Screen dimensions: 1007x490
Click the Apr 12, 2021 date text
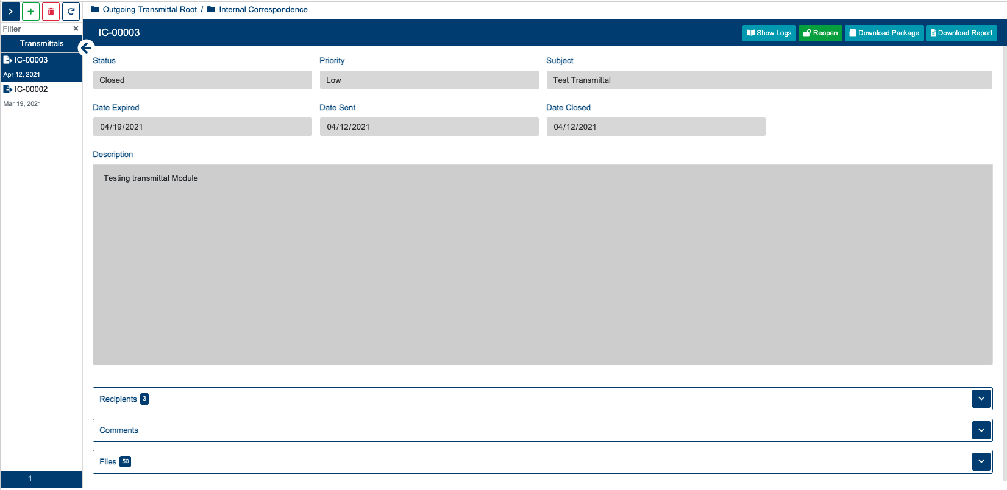[x=22, y=74]
